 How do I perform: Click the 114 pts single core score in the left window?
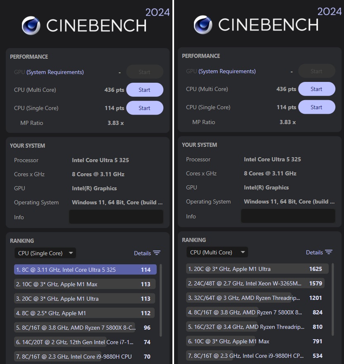tap(115, 108)
